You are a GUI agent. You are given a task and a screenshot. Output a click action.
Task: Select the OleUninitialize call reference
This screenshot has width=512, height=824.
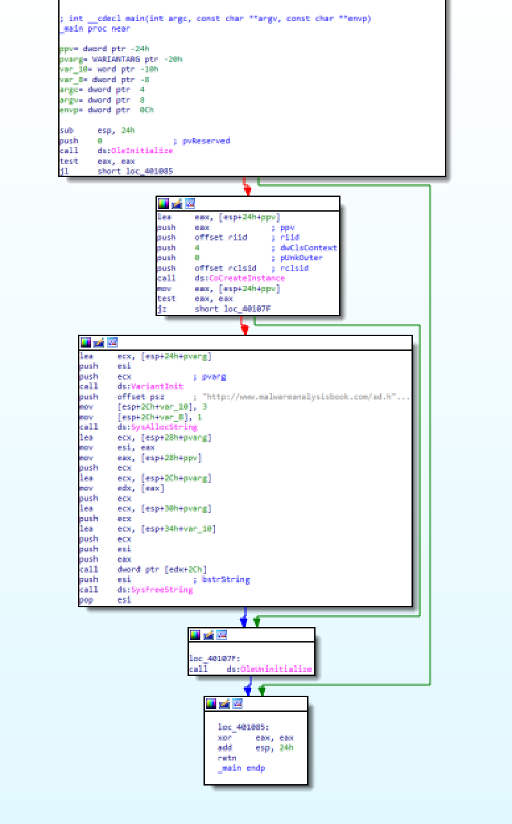click(x=276, y=669)
